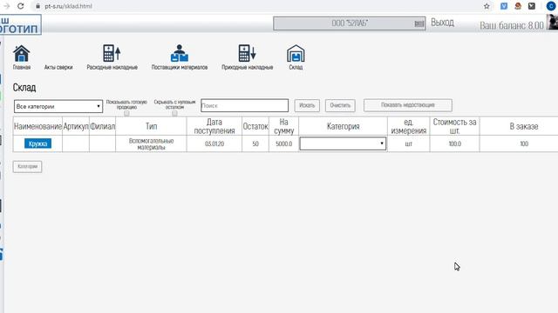Click Категория column header
The height and width of the screenshot is (313, 558).
(343, 126)
